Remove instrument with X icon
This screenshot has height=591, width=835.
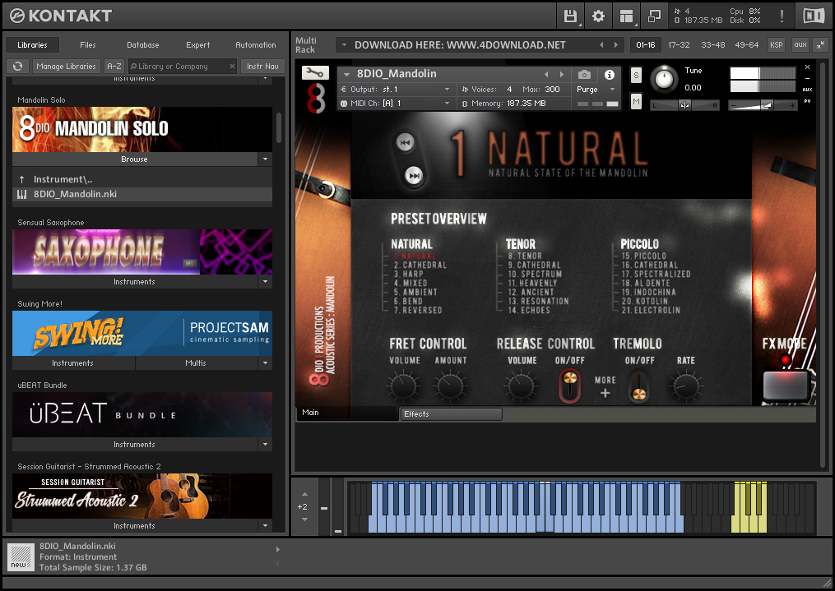807,67
